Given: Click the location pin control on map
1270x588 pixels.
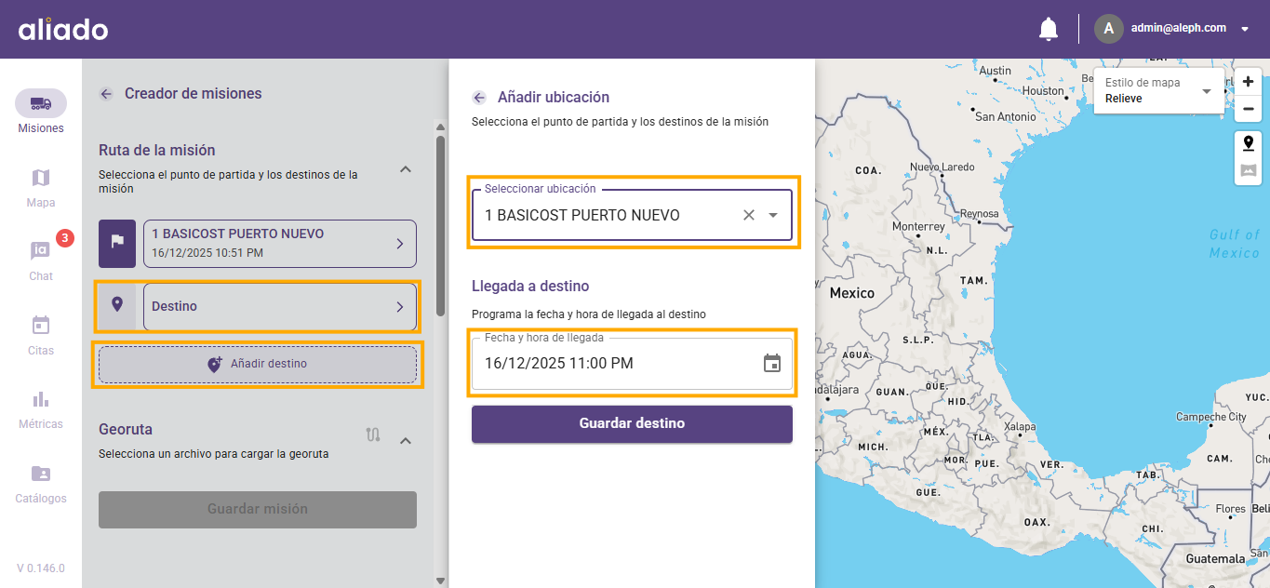Looking at the screenshot, I should coord(1248,143).
